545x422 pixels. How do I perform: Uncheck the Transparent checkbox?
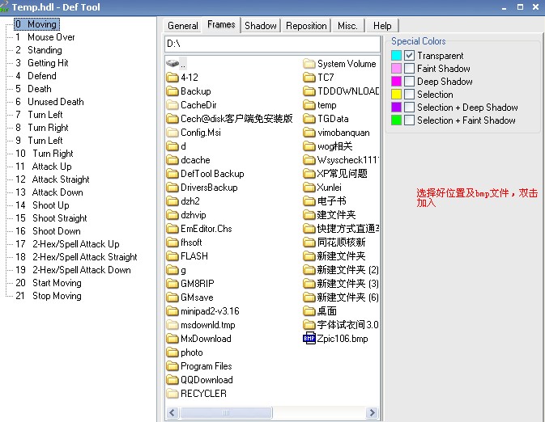pyautogui.click(x=410, y=56)
